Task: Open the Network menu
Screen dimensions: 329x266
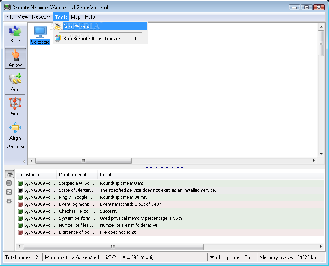Action: click(41, 17)
